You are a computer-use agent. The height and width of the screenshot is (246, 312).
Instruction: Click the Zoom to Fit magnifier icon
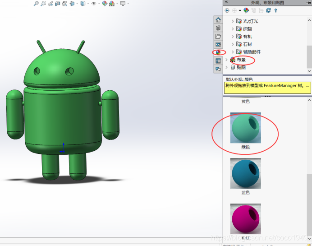[x=36, y=4]
